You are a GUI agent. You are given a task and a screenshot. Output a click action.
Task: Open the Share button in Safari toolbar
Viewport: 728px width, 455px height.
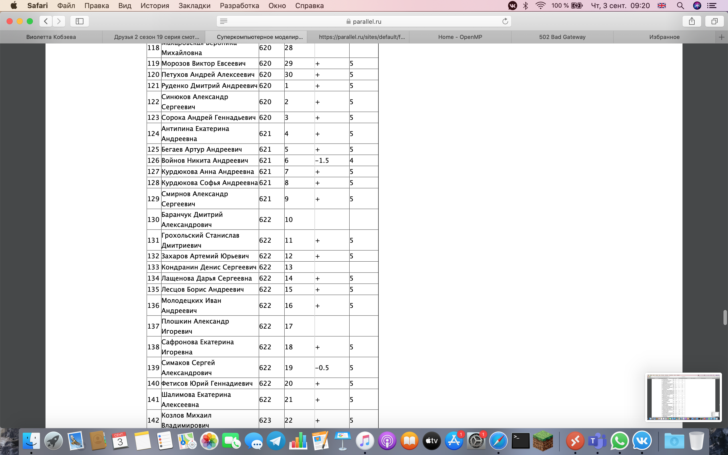coord(692,21)
